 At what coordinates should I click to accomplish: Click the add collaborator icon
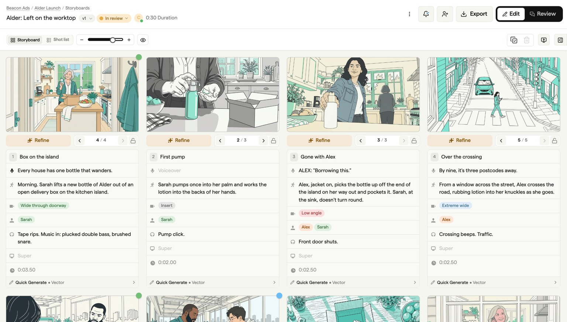coord(445,14)
